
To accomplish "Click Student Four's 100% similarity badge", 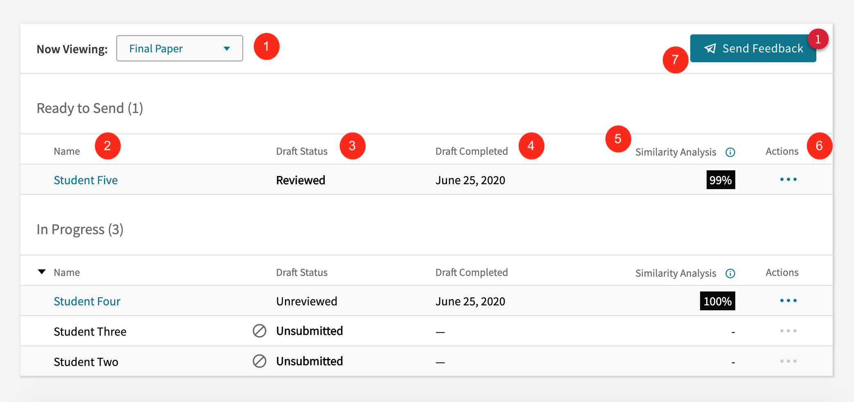I will (x=717, y=301).
